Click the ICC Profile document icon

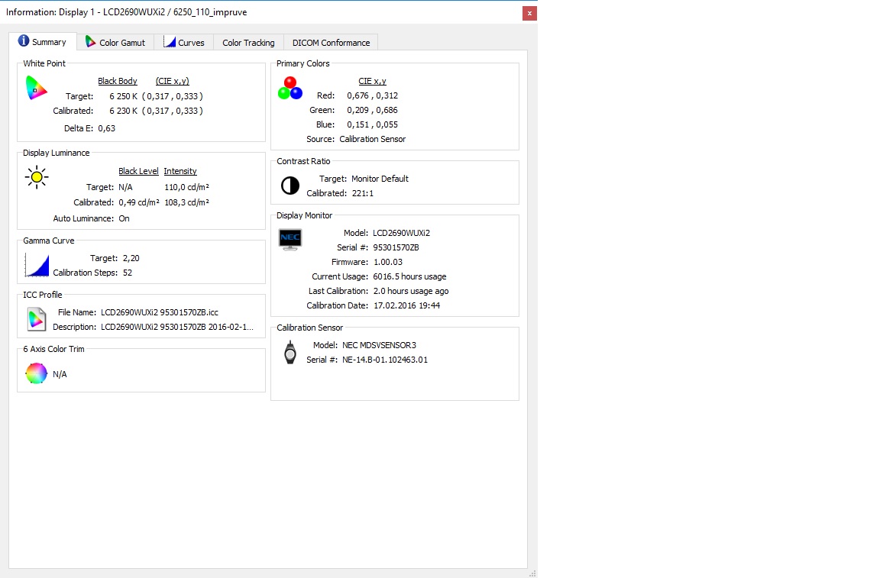(x=37, y=319)
